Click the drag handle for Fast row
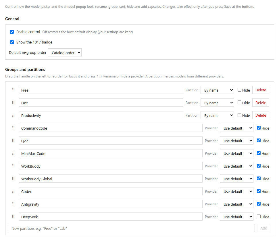This screenshot has width=279, height=239. [x=13, y=103]
